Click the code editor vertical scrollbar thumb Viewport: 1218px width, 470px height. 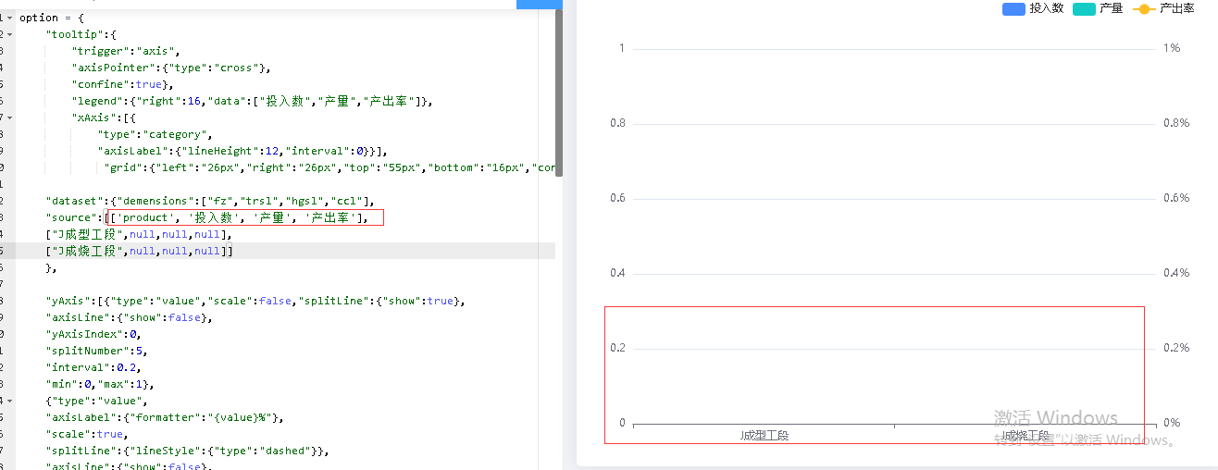(x=559, y=93)
